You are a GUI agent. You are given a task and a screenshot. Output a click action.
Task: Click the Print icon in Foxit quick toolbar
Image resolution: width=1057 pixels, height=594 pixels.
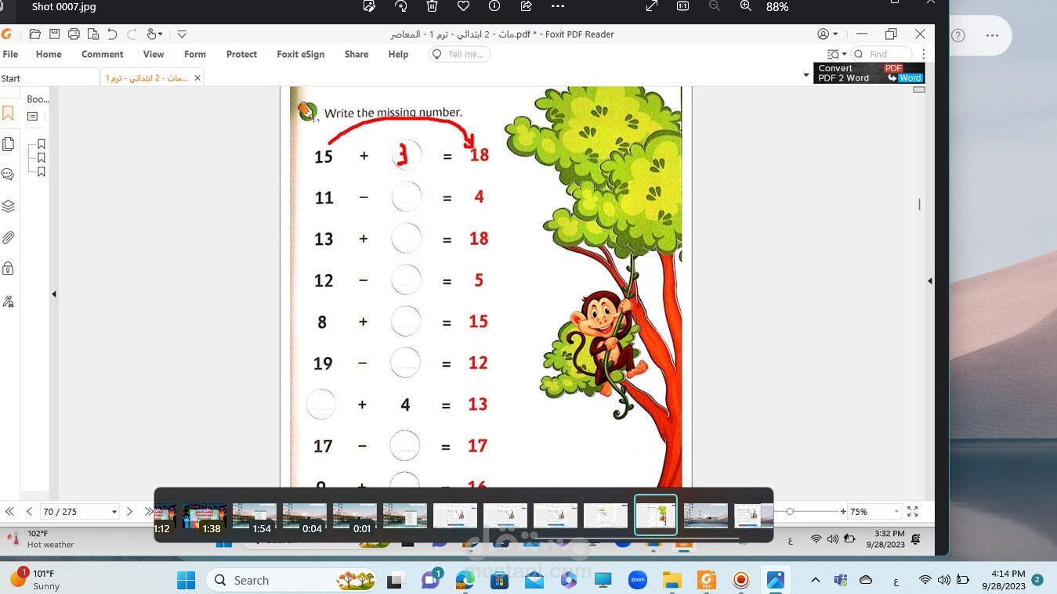click(74, 34)
